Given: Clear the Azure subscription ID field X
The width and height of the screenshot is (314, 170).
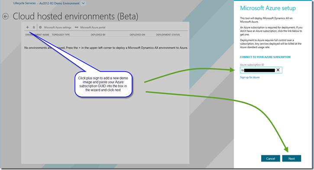Looking at the screenshot, I should point(278,70).
